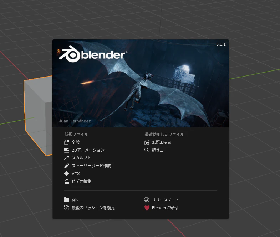Image resolution: width=280 pixels, height=237 pixels.
Task: Choose the スカルプト template
Action: (x=81, y=158)
